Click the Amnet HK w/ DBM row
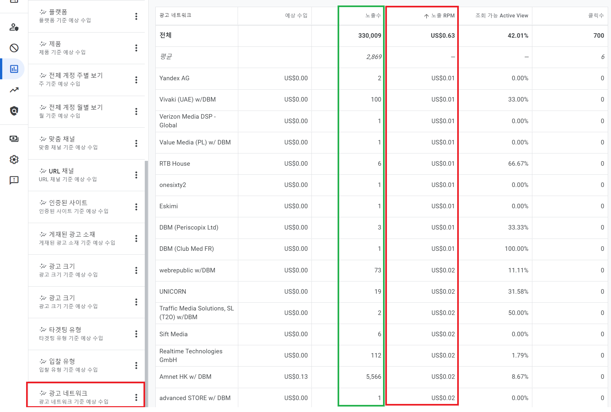Viewport: 611px width, 412px height. (185, 377)
